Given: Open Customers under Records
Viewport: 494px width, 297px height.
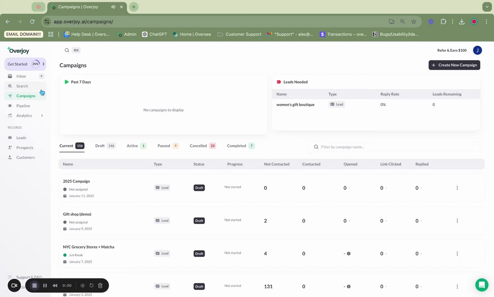Looking at the screenshot, I should tap(25, 157).
